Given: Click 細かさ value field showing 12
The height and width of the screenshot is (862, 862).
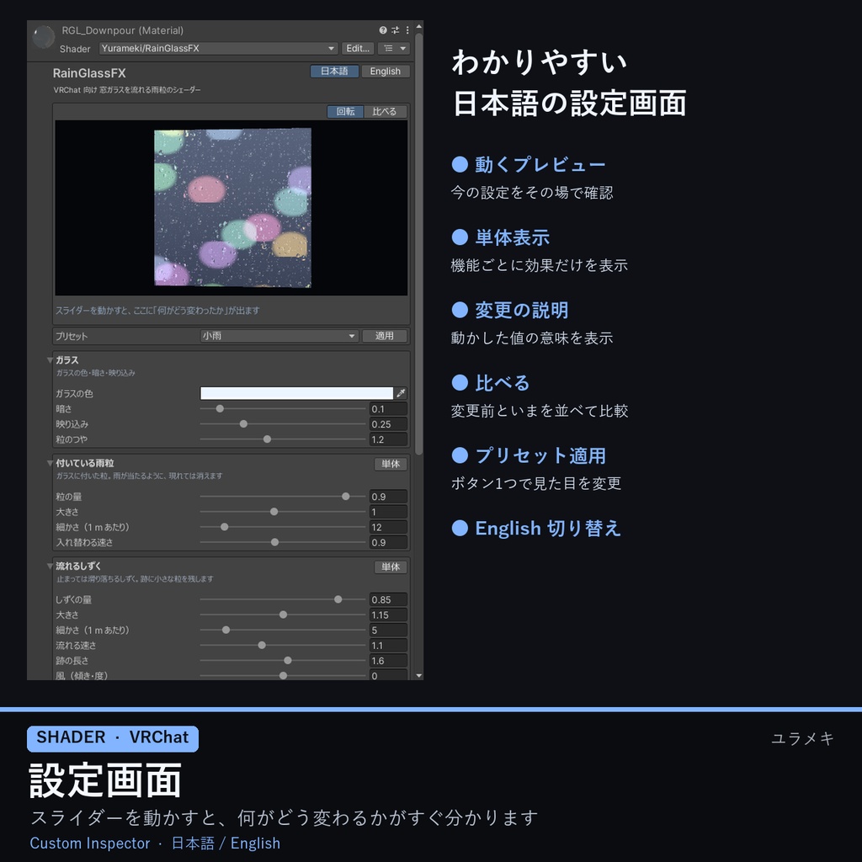Looking at the screenshot, I should click(388, 527).
